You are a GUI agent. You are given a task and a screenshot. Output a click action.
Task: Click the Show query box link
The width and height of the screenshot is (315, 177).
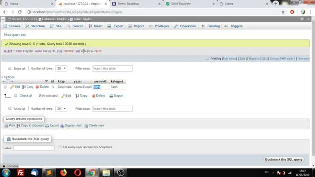15,35
